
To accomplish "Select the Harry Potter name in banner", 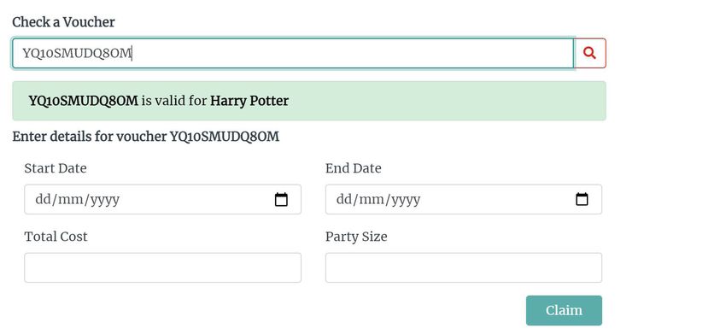I will click(249, 101).
